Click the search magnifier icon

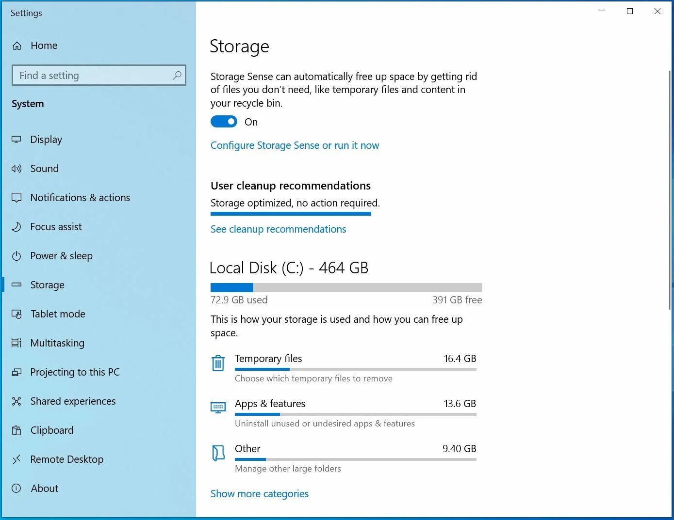(177, 76)
